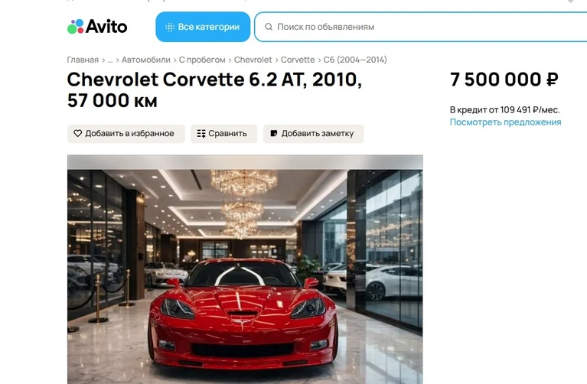Click the Сравнить button

(224, 134)
